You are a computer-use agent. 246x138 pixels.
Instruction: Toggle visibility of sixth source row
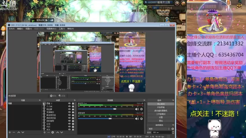pyautogui.click(x=69, y=118)
